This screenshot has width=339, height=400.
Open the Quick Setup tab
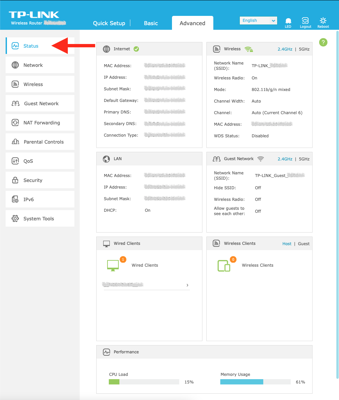(109, 23)
